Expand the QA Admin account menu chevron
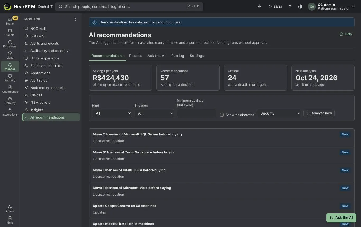Viewport: 361px width, 227px height. pos(353,7)
